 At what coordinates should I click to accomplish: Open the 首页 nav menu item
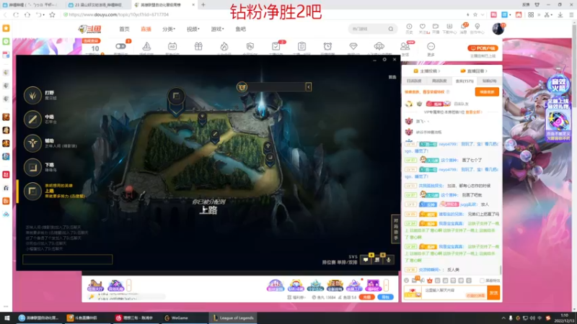[x=124, y=29]
